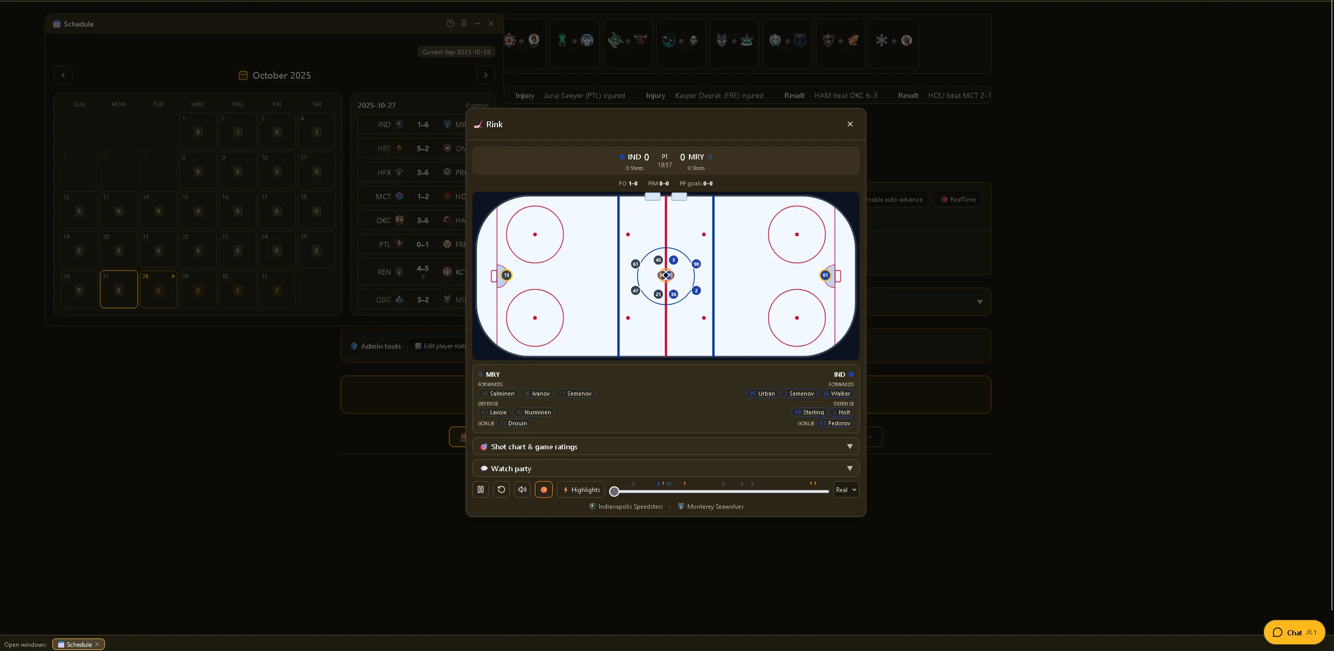1334x651 pixels.
Task: Select IND defenseman Sterling chip
Action: (x=809, y=412)
